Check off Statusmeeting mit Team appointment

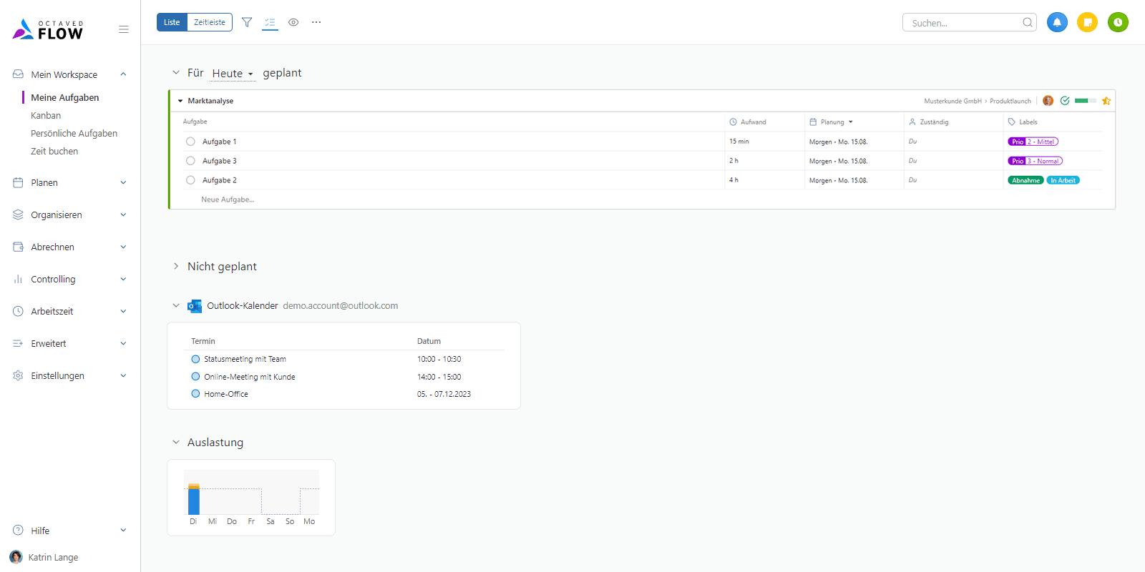195,359
